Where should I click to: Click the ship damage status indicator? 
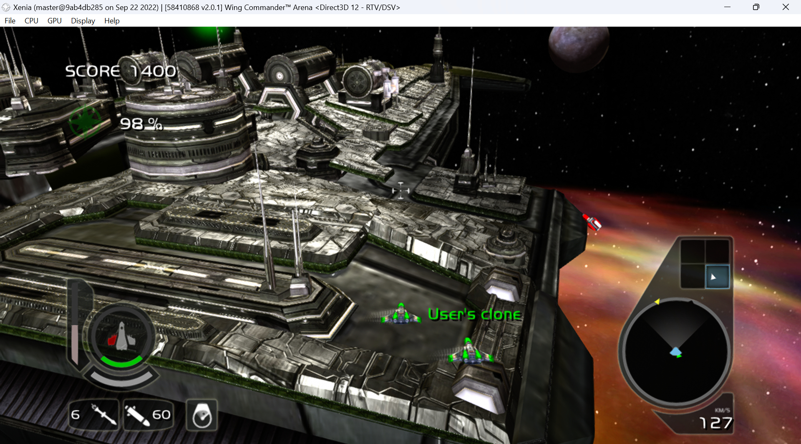click(x=122, y=337)
